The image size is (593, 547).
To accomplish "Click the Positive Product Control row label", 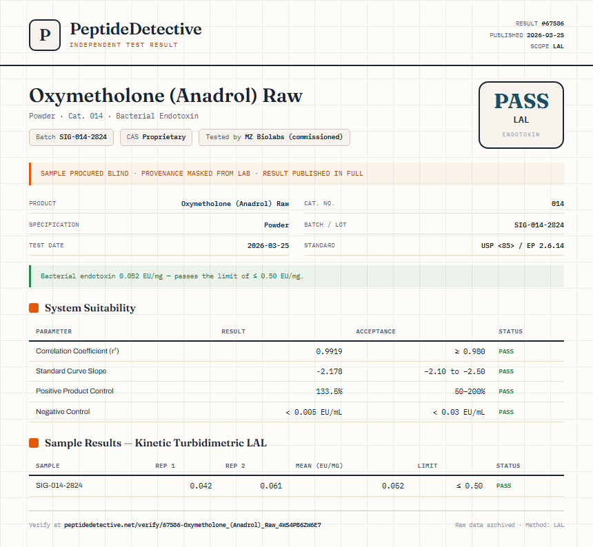I will pos(74,391).
